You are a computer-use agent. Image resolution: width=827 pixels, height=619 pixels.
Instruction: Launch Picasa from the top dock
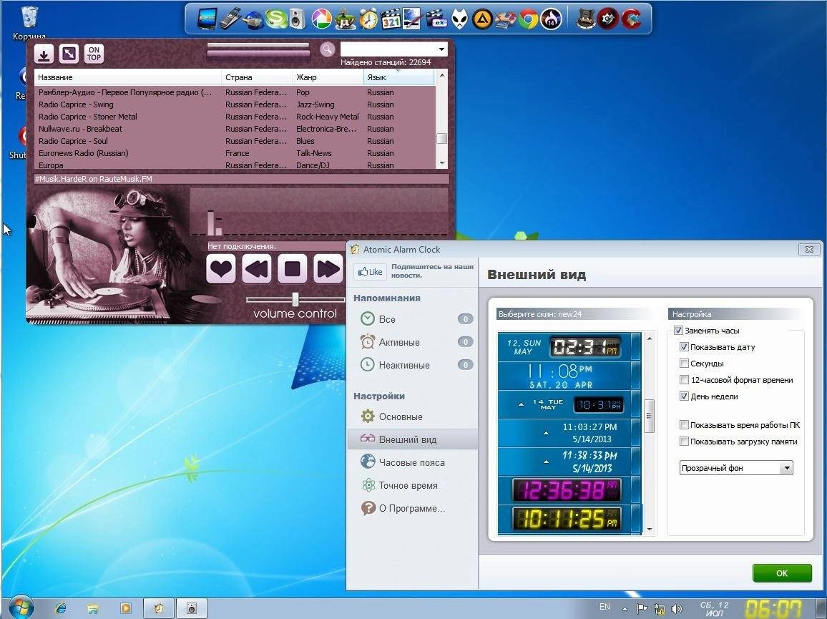(320, 19)
